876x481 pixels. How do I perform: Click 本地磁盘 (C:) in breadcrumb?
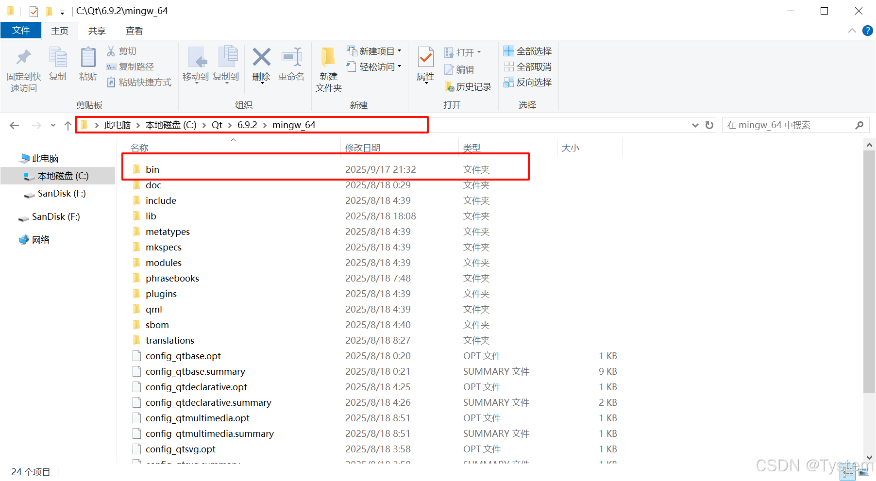[x=171, y=125]
